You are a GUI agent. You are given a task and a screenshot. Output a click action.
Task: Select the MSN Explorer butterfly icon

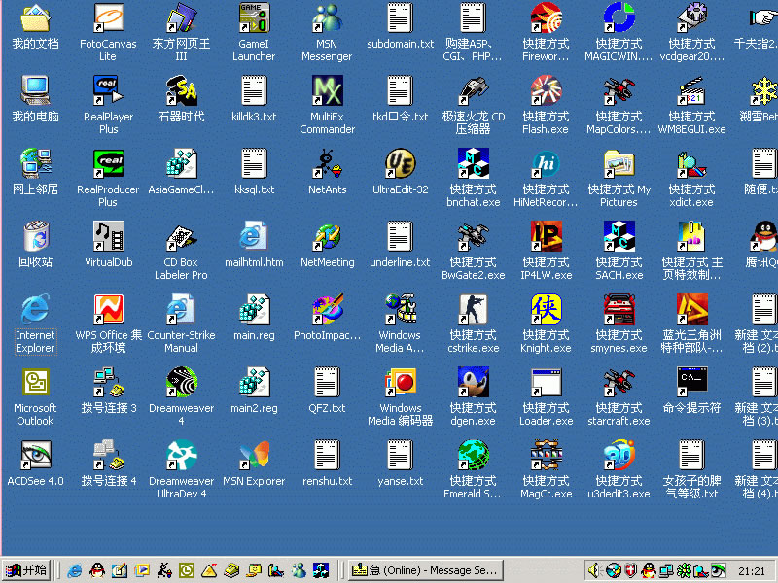(254, 455)
